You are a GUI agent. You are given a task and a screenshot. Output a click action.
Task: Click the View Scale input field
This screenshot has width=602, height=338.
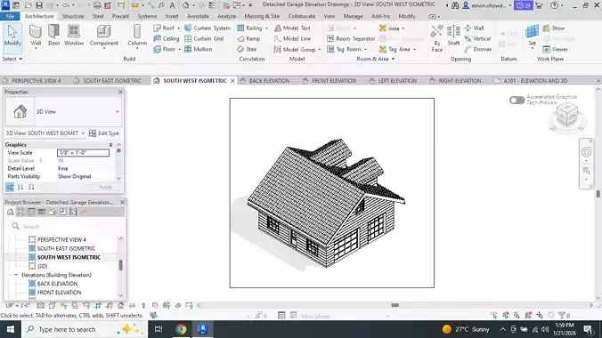click(x=83, y=153)
